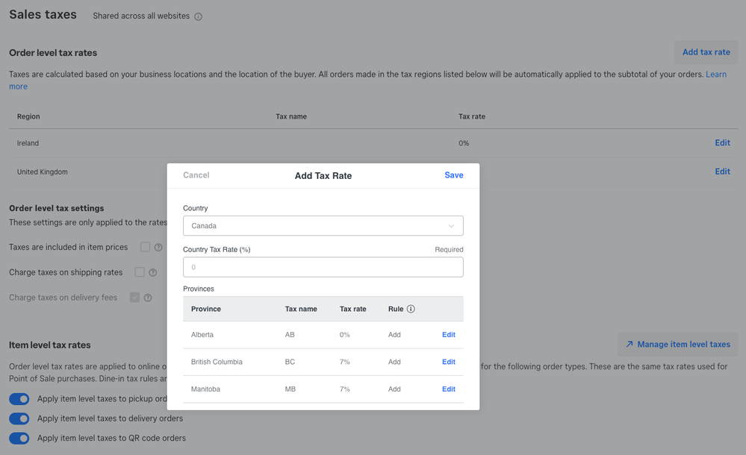Edit the Ireland region tax rate
This screenshot has height=455, width=746.
(722, 143)
